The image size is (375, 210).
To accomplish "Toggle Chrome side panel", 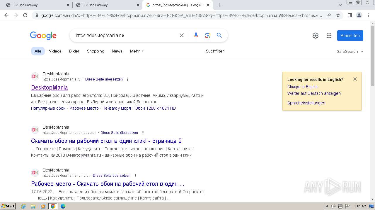I will [x=350, y=15].
